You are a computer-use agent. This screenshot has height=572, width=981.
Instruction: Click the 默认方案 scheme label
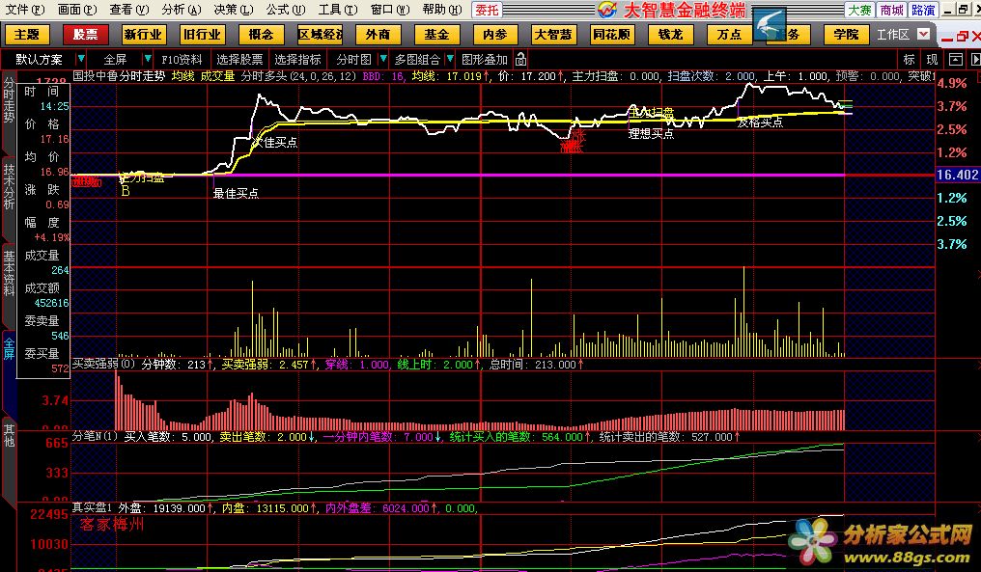(39, 60)
